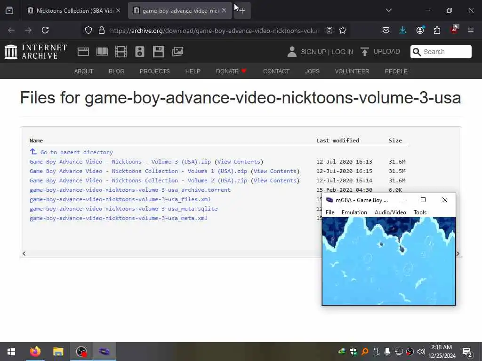Download Nicktoons Collection - Volume 1 (USA).zip
Viewport: 482px width, 361px height.
point(138,171)
